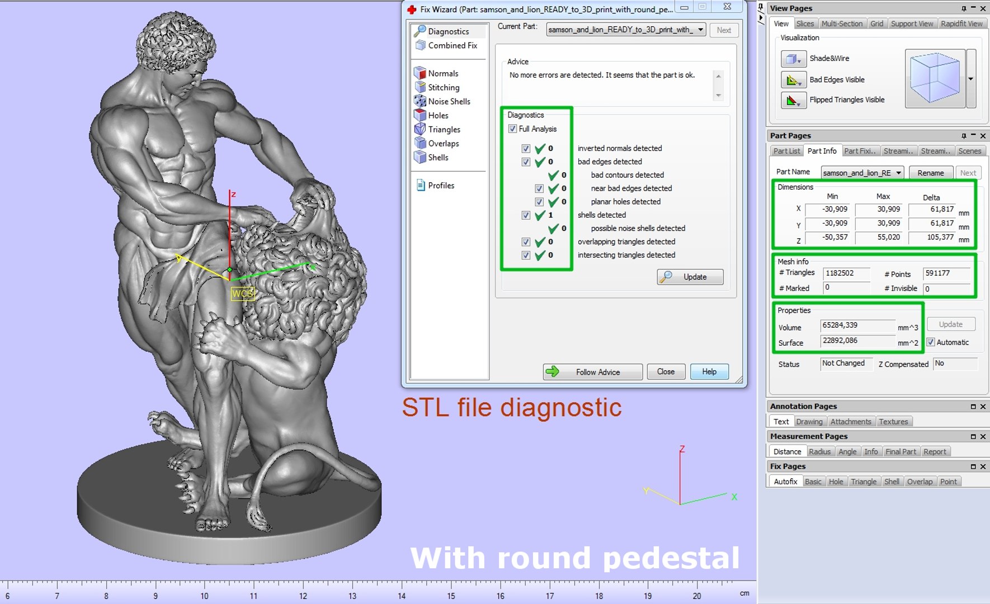990x604 pixels.
Task: Toggle intersecting triangles detection checkbox
Action: click(x=526, y=256)
